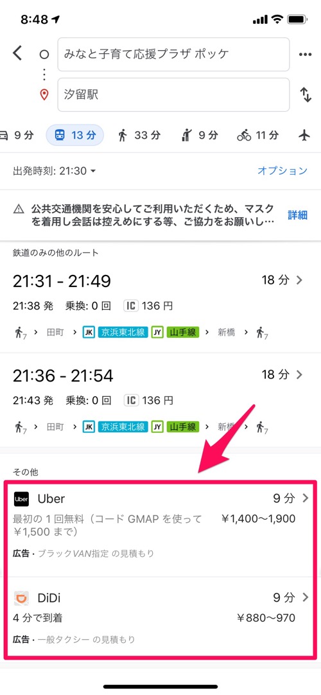Viewport: 321px width, 695px height.
Task: Open 詳細 link in mask notice
Action: pos(297,215)
